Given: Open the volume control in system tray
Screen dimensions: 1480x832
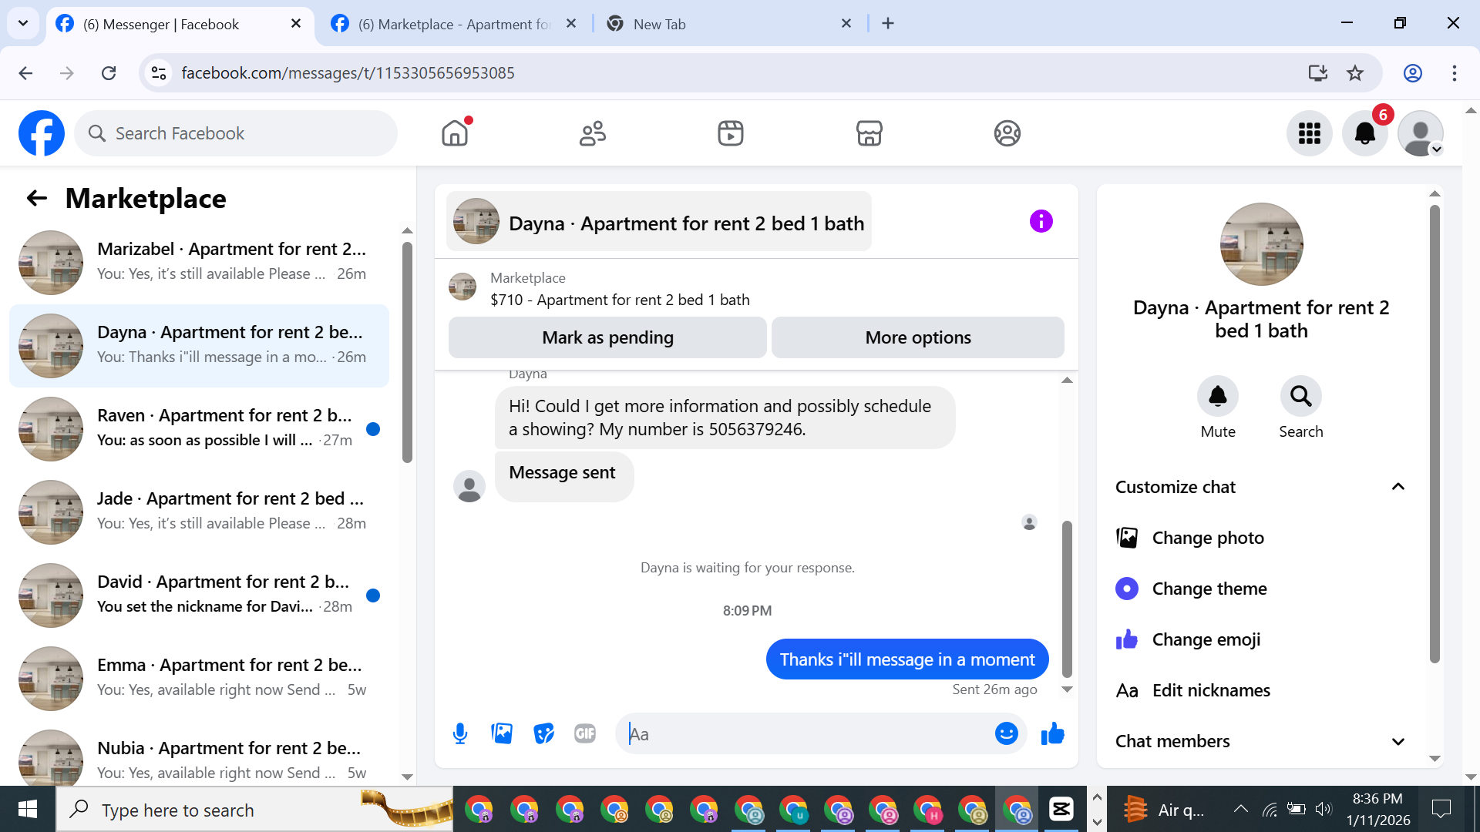Looking at the screenshot, I should click(1324, 809).
